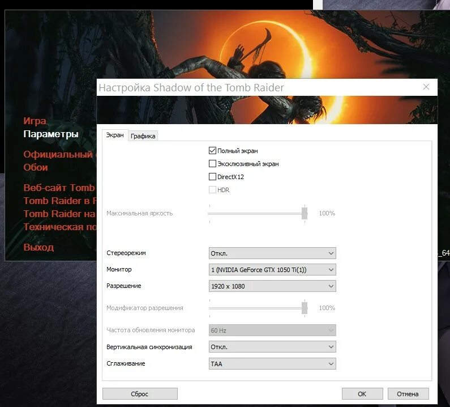Open the Вертикальная синхронизация dropdown
This screenshot has height=407, width=450.
pyautogui.click(x=272, y=347)
